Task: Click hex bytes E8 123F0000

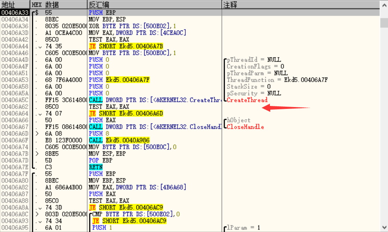Action: click(x=64, y=140)
